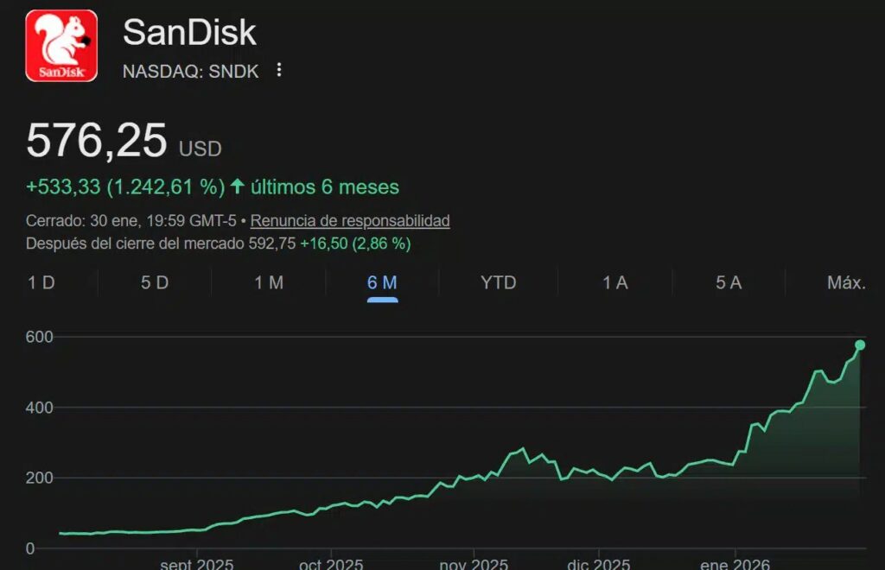Select the Máx. range tab
The height and width of the screenshot is (570, 885).
coord(846,282)
